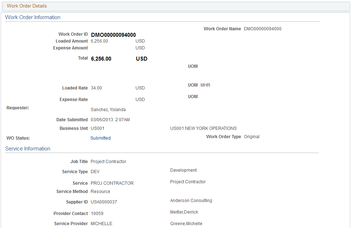Open the Submitted status link
The image size is (352, 228).
click(x=100, y=138)
